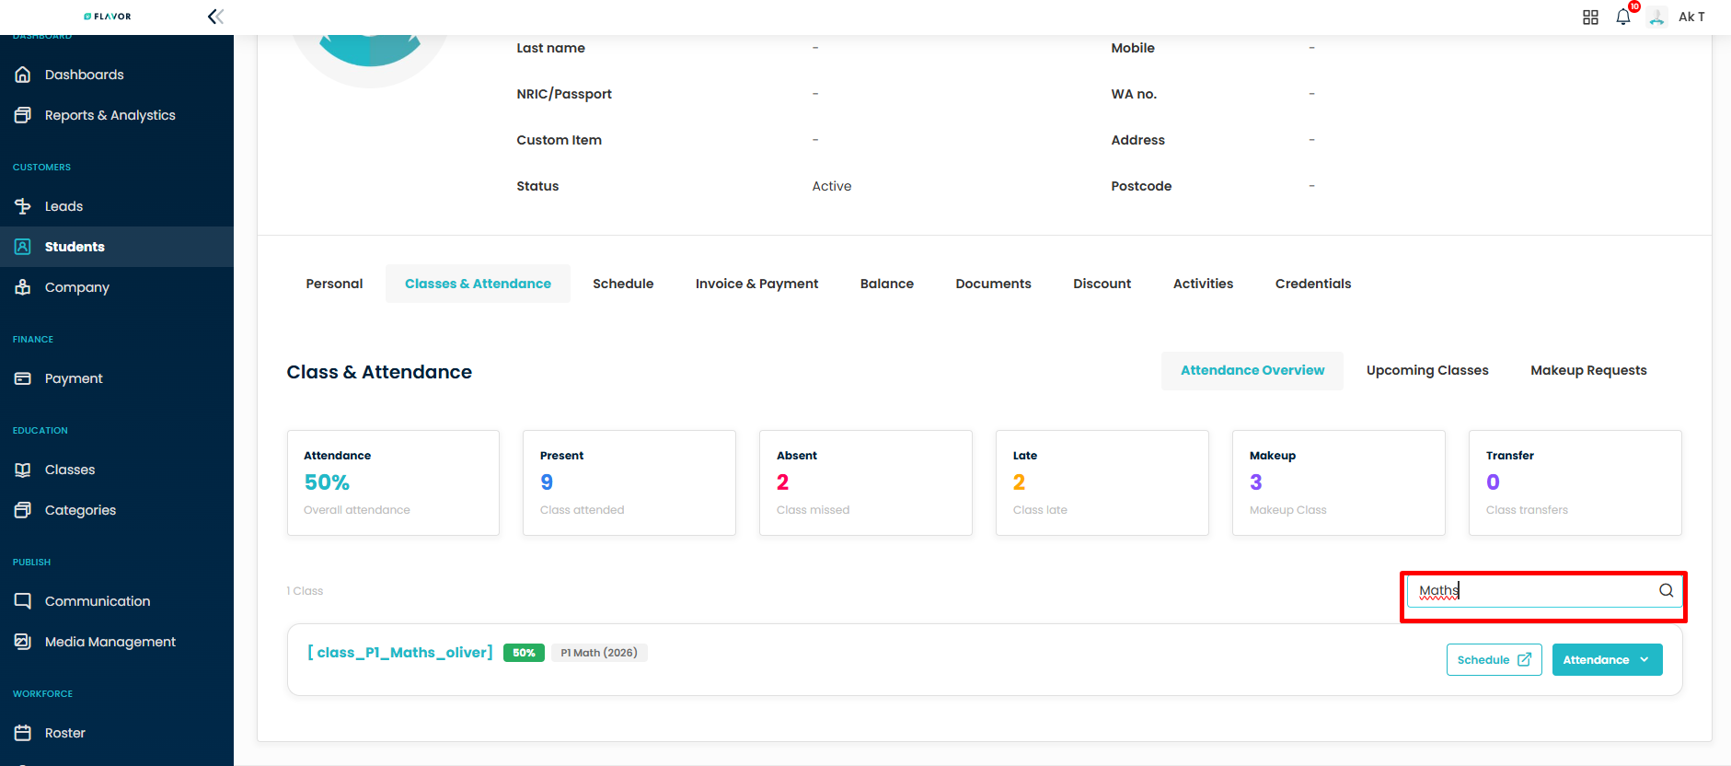Click the Attendance 50% summary card
The height and width of the screenshot is (766, 1731).
(x=393, y=482)
